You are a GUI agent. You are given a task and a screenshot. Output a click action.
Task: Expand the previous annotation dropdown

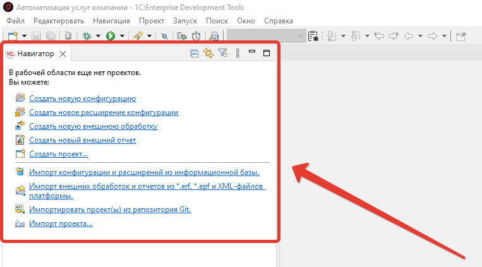click(x=367, y=36)
